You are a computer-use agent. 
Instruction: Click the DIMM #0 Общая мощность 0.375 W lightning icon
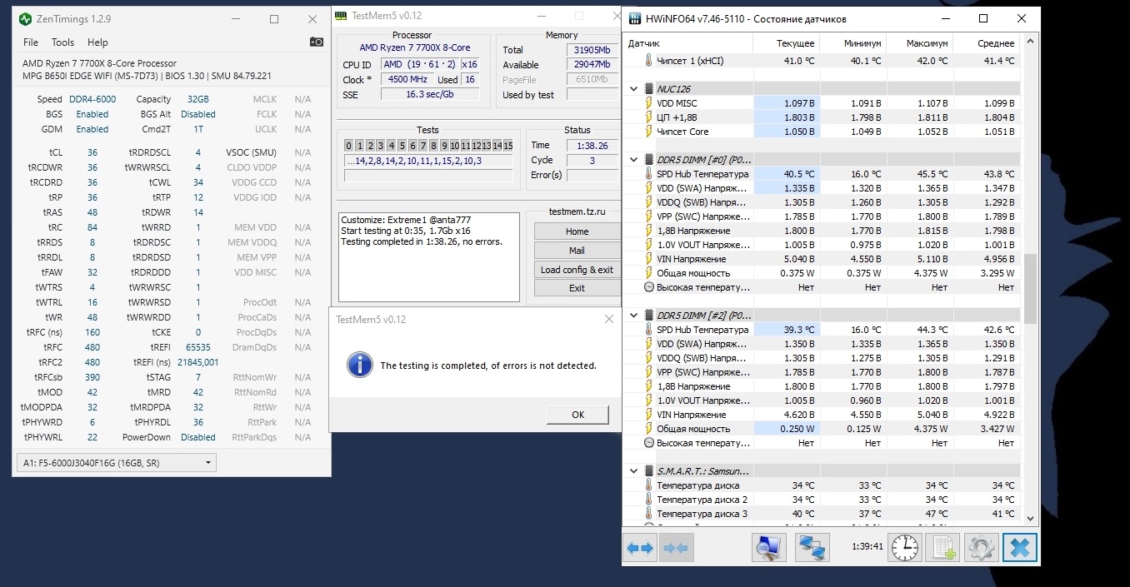tap(649, 273)
